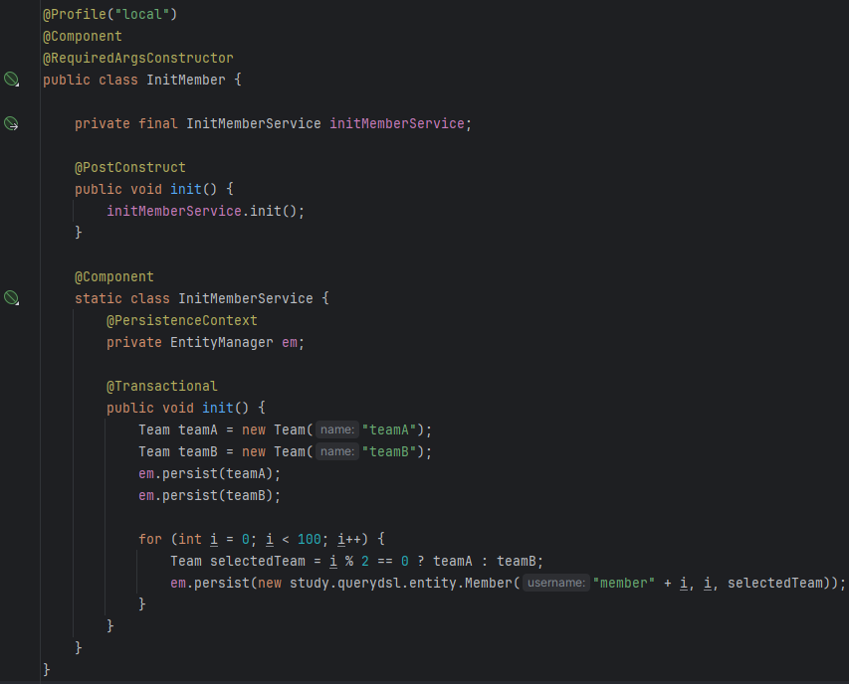Click initMemberService.init() call line

(x=206, y=211)
